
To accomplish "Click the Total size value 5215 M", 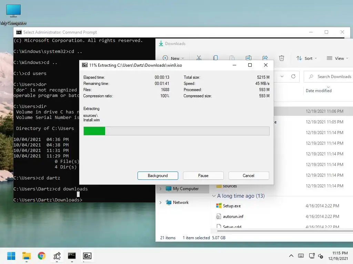I will click(x=263, y=77).
